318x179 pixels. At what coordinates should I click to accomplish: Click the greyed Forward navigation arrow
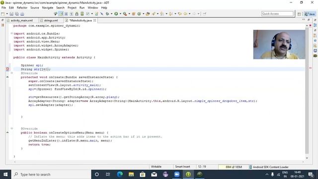tap(194, 14)
